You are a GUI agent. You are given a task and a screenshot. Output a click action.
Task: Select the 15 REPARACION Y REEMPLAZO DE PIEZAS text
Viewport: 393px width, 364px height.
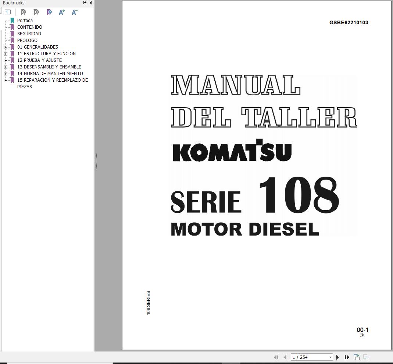point(52,83)
